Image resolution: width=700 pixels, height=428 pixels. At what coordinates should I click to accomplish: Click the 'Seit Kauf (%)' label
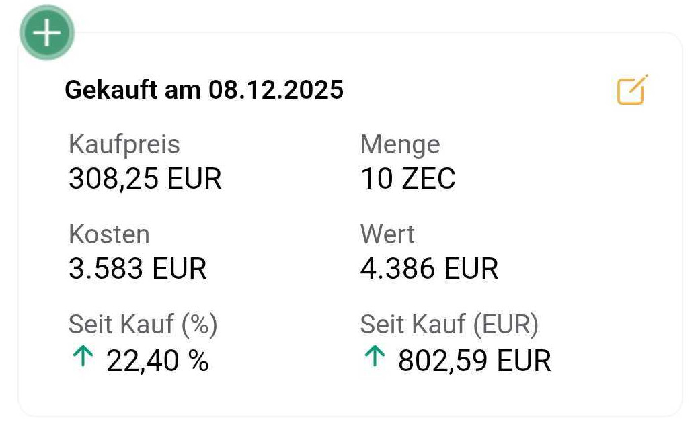(x=143, y=325)
